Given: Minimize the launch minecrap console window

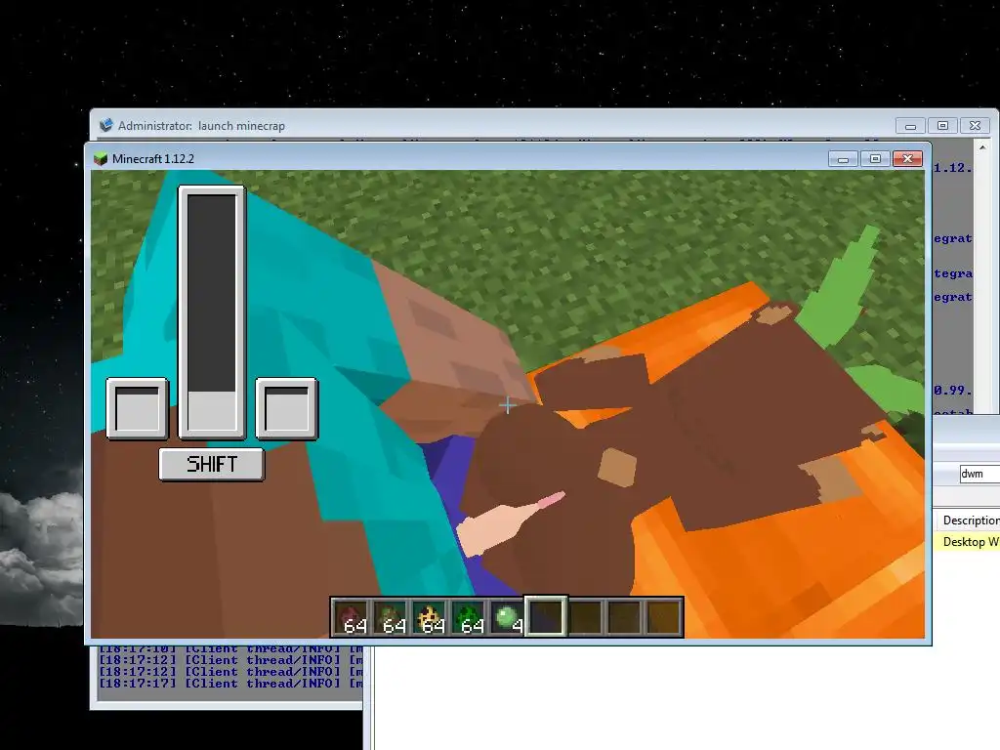Looking at the screenshot, I should 910,126.
